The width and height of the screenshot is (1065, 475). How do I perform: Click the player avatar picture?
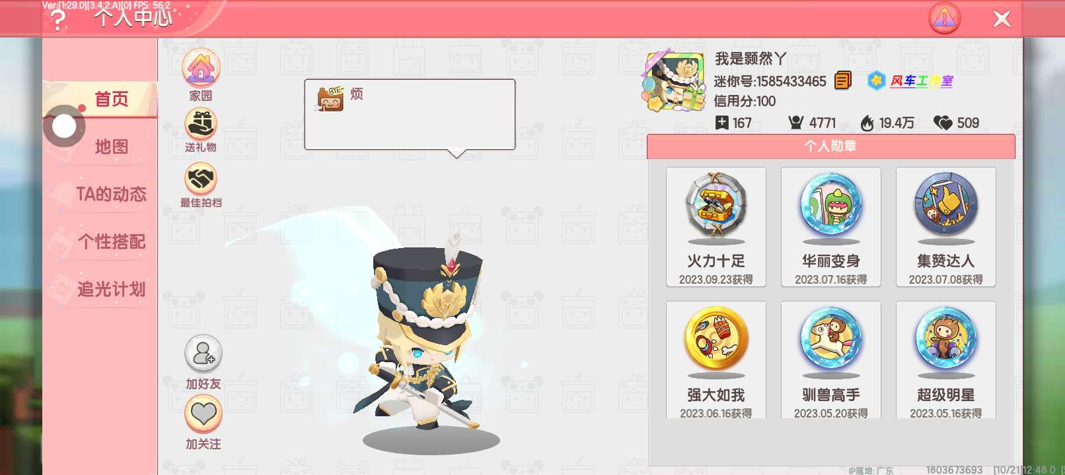tap(673, 82)
